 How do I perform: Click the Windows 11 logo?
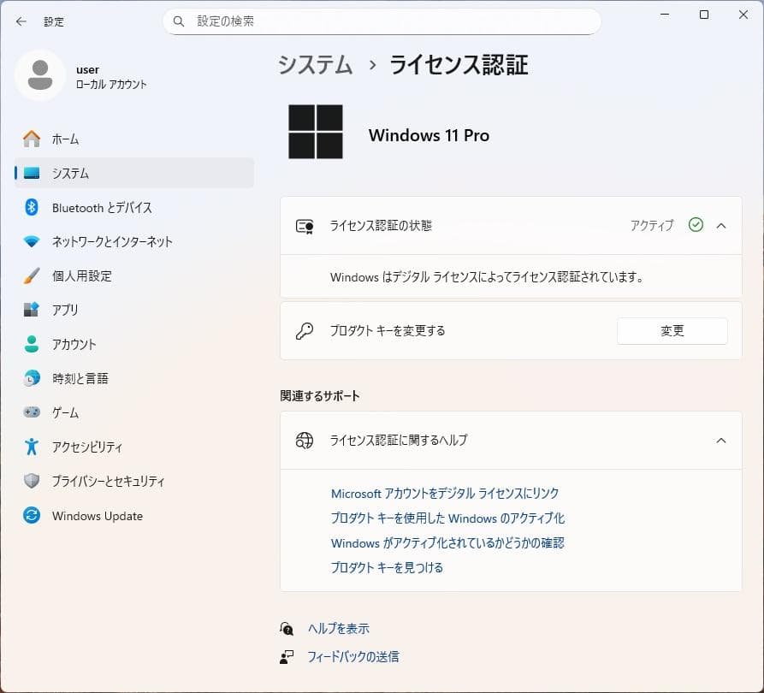click(316, 132)
